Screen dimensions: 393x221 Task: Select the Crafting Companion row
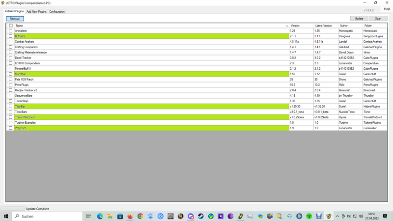[197, 47]
